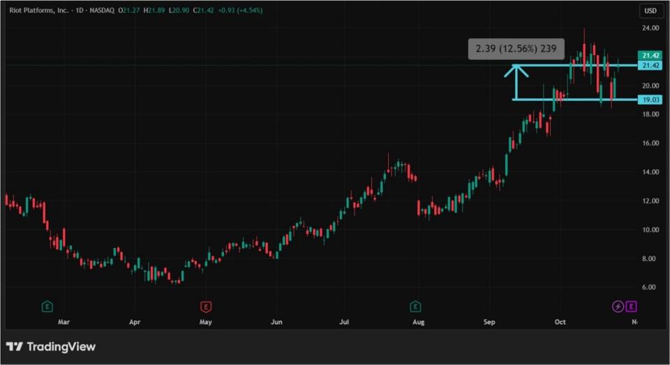Viewport: 670px width, 365px height.
Task: Open the green earnings marker above Aug
Action: point(415,306)
